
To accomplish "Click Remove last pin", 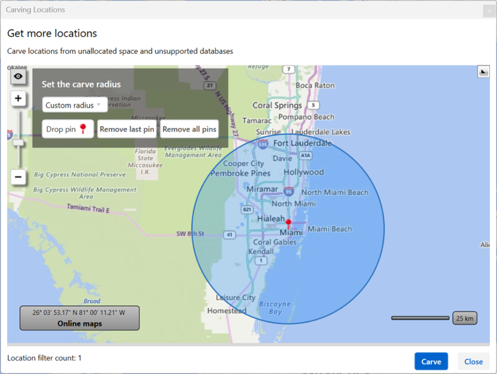I will [127, 129].
